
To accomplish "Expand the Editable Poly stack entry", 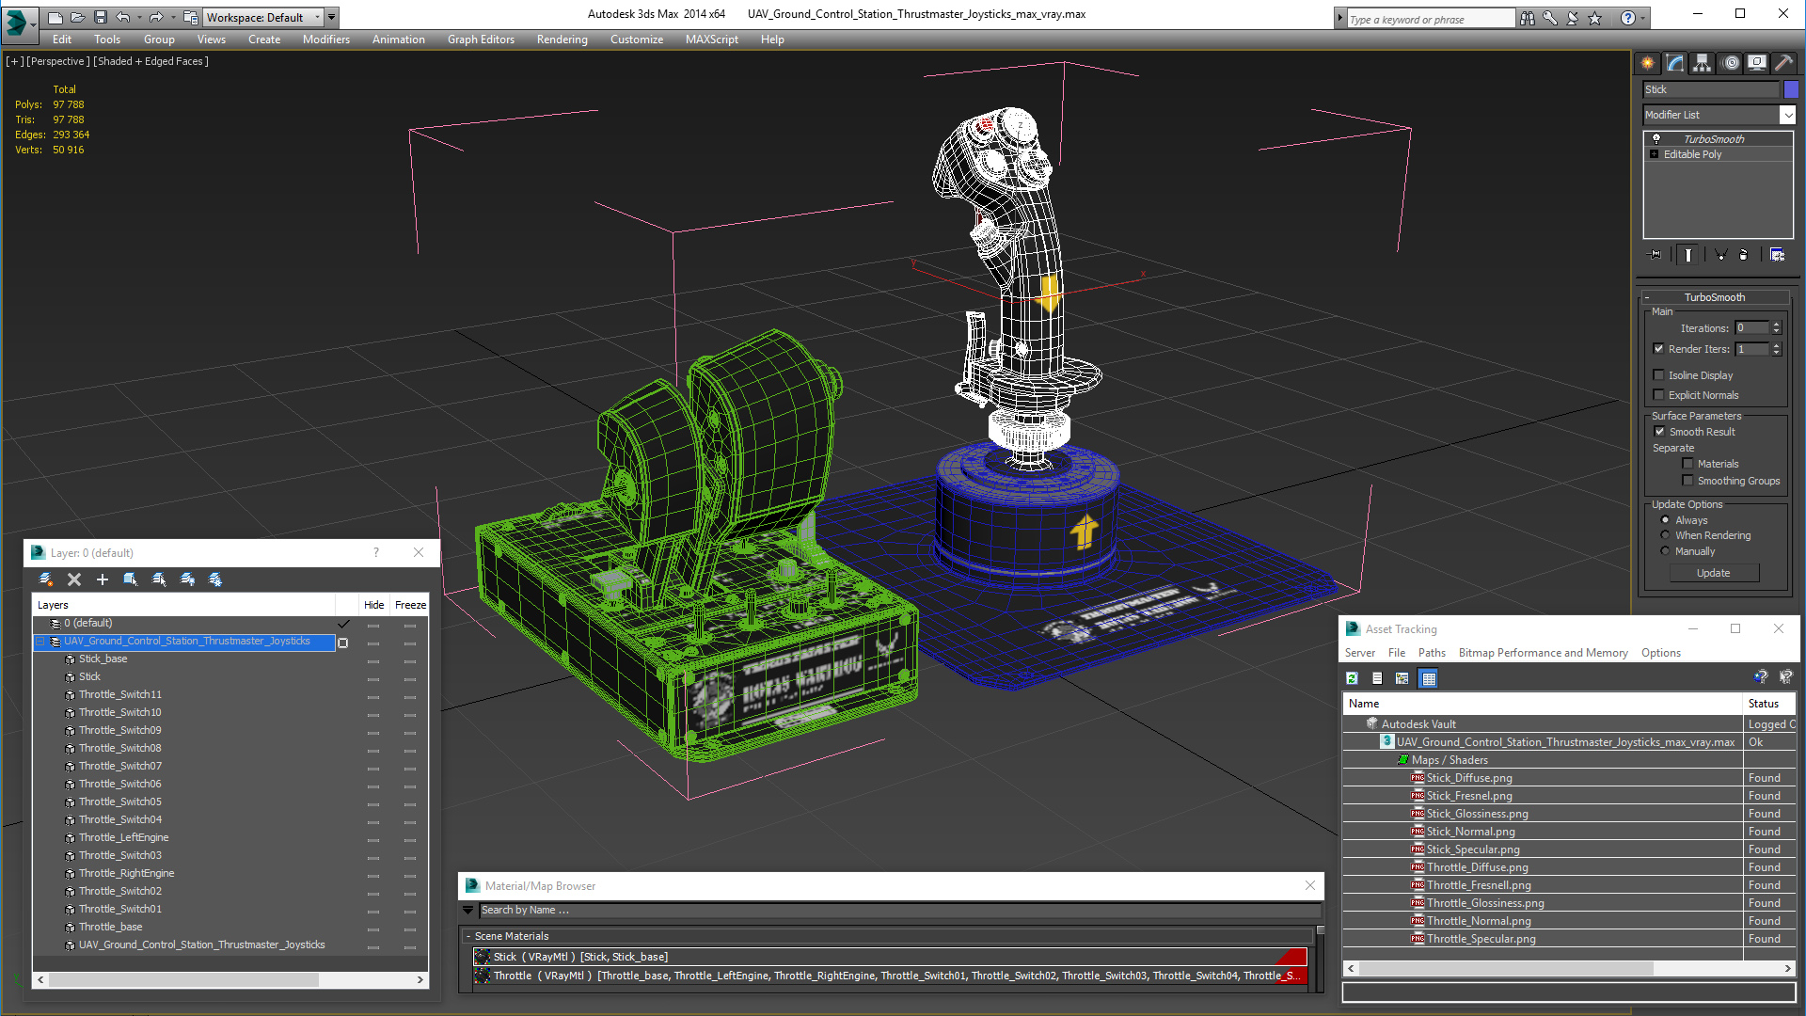I will pyautogui.click(x=1654, y=154).
